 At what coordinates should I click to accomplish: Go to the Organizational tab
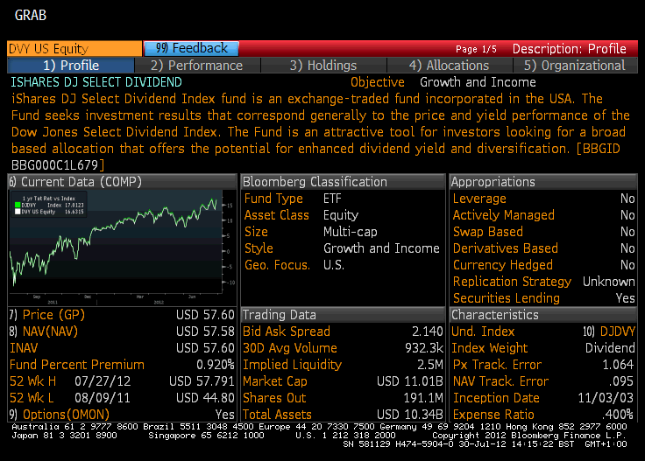(575, 66)
